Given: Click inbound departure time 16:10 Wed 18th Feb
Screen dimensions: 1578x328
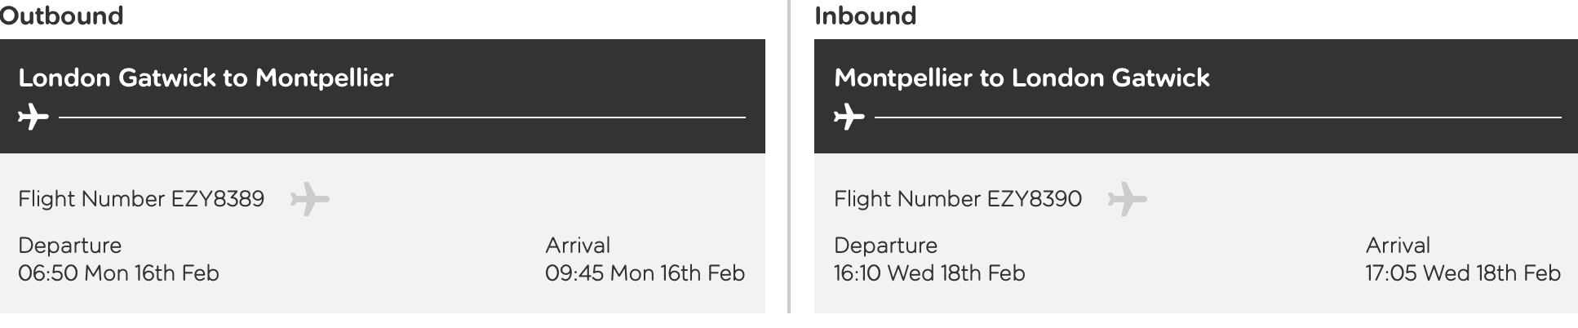Looking at the screenshot, I should point(929,273).
